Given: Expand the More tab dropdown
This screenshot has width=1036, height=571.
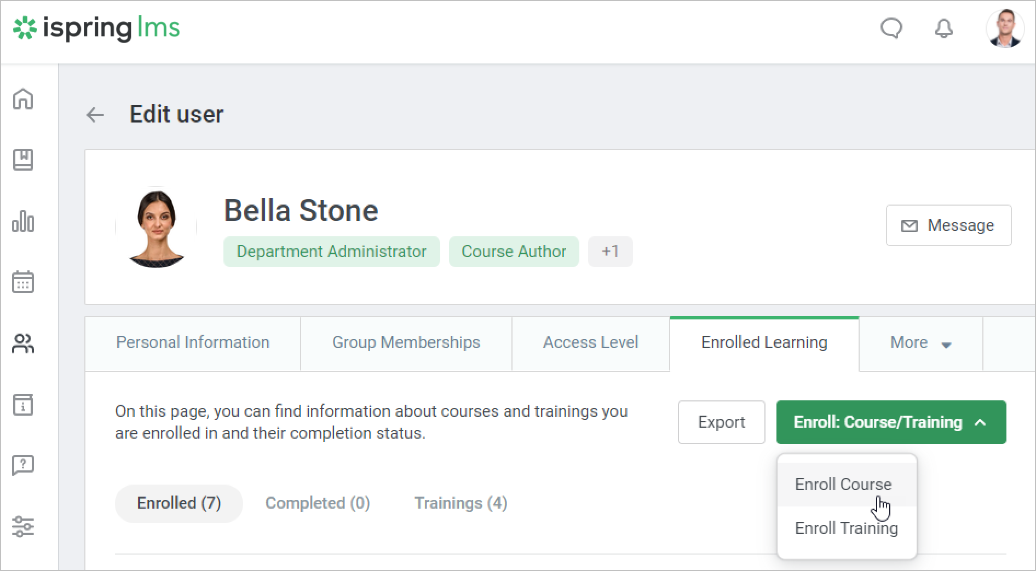Looking at the screenshot, I should (920, 343).
